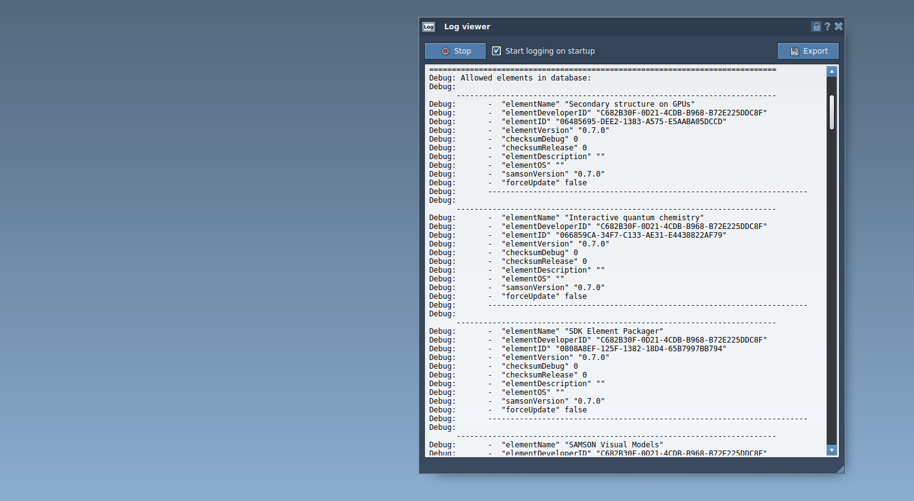The width and height of the screenshot is (914, 501).
Task: Select the "Secondary structure on GPUs" log entry
Action: 629,104
